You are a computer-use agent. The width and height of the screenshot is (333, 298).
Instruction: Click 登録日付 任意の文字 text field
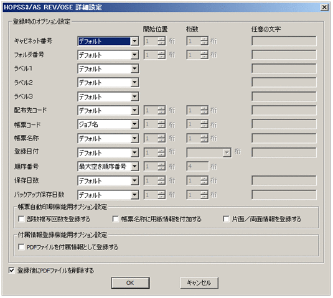coord(284,152)
